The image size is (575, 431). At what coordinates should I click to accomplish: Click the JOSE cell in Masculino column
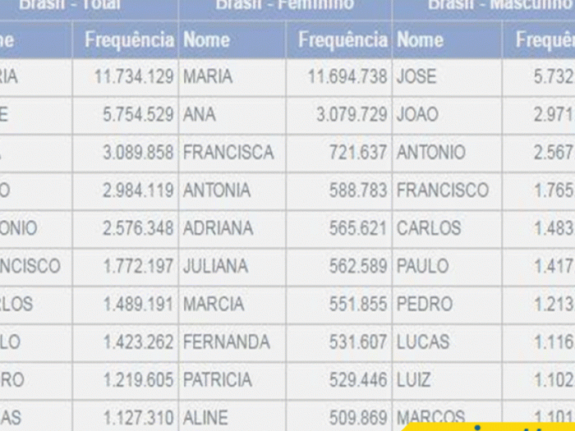[x=447, y=77]
